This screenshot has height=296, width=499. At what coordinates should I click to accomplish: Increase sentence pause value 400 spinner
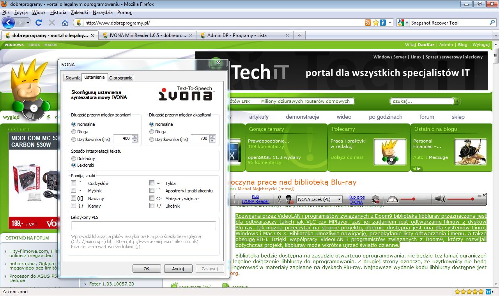[x=135, y=137]
